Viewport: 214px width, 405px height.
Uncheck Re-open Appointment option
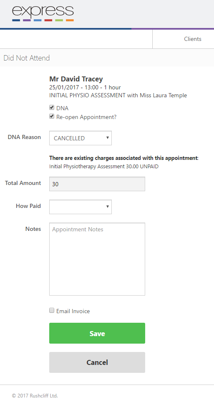[x=52, y=116]
